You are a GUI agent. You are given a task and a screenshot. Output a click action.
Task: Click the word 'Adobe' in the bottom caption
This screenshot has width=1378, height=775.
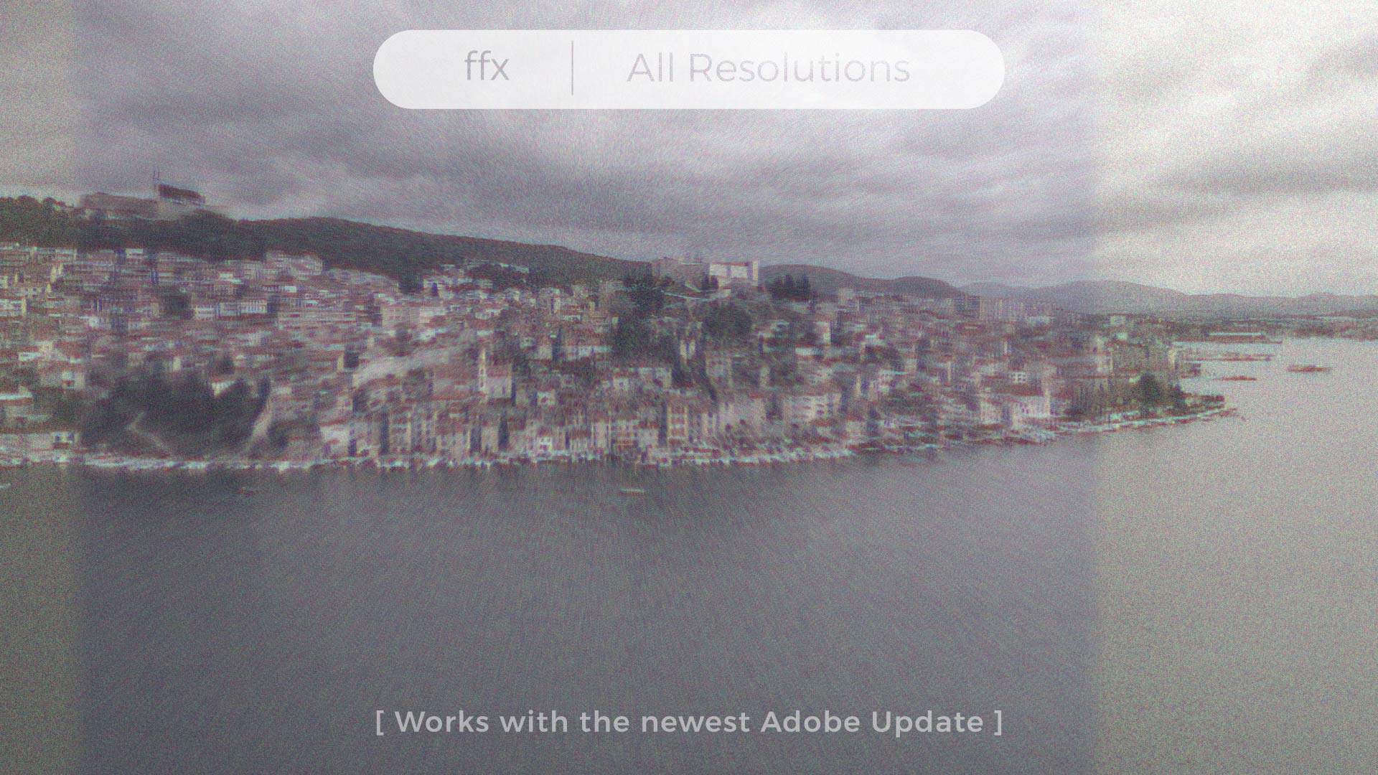point(810,722)
